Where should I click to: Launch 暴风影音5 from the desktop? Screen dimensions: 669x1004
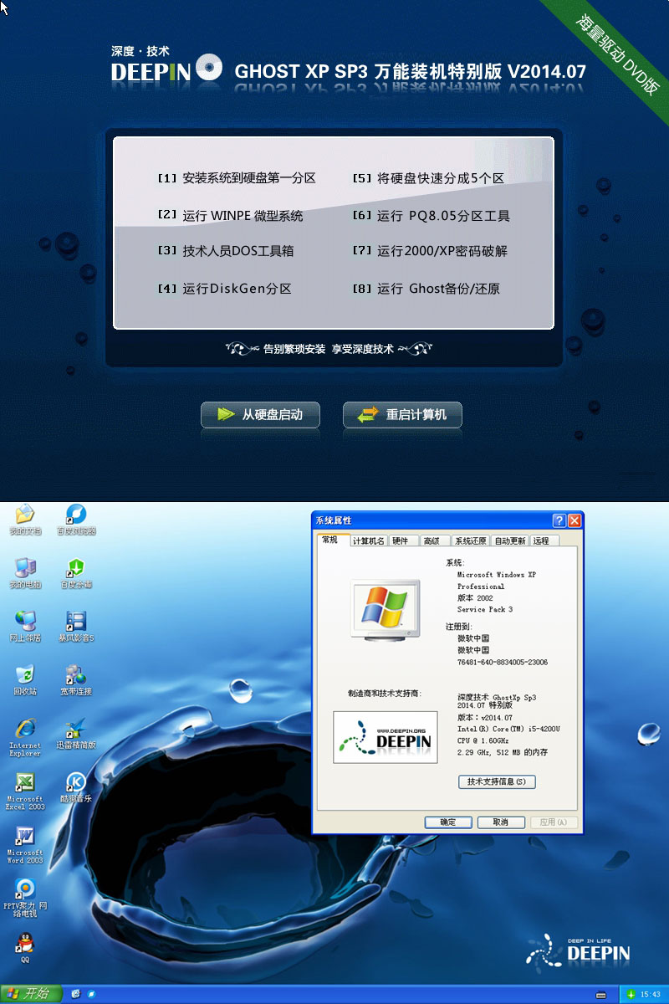pyautogui.click(x=76, y=627)
